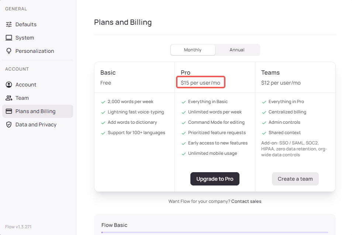Select the Teams plan heading
The image size is (352, 235).
(270, 72)
